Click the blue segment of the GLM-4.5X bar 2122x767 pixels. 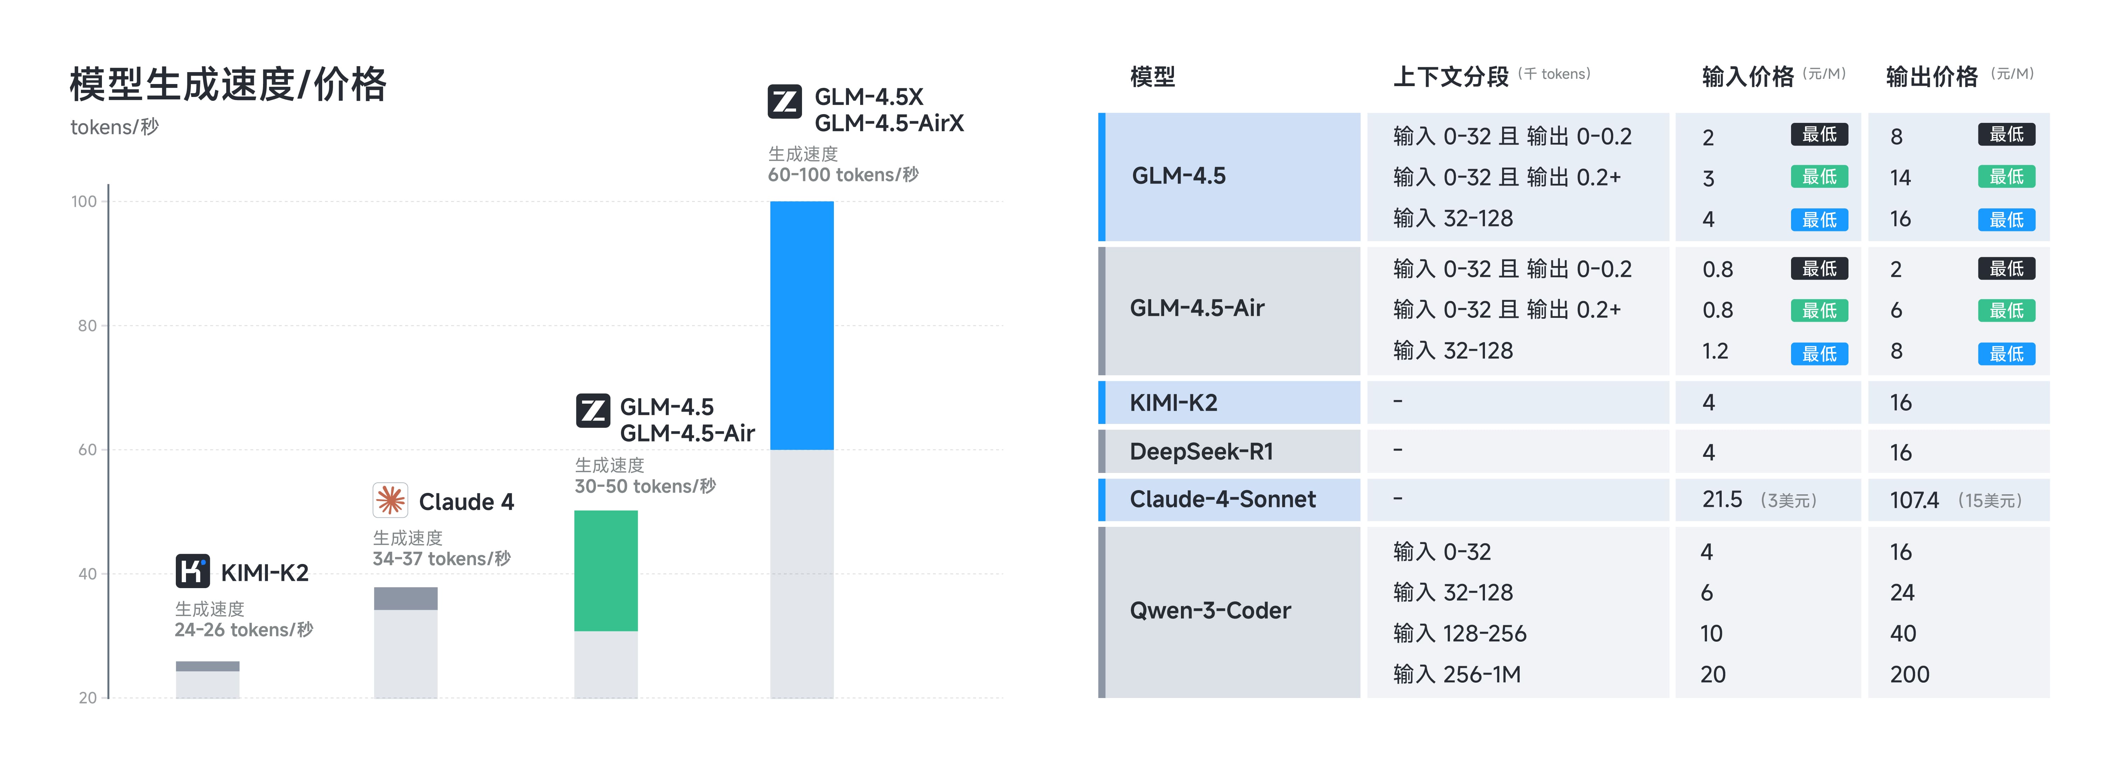(x=802, y=325)
